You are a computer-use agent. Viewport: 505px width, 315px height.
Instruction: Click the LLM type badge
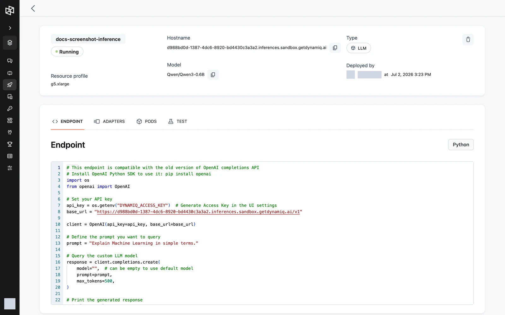pos(359,48)
